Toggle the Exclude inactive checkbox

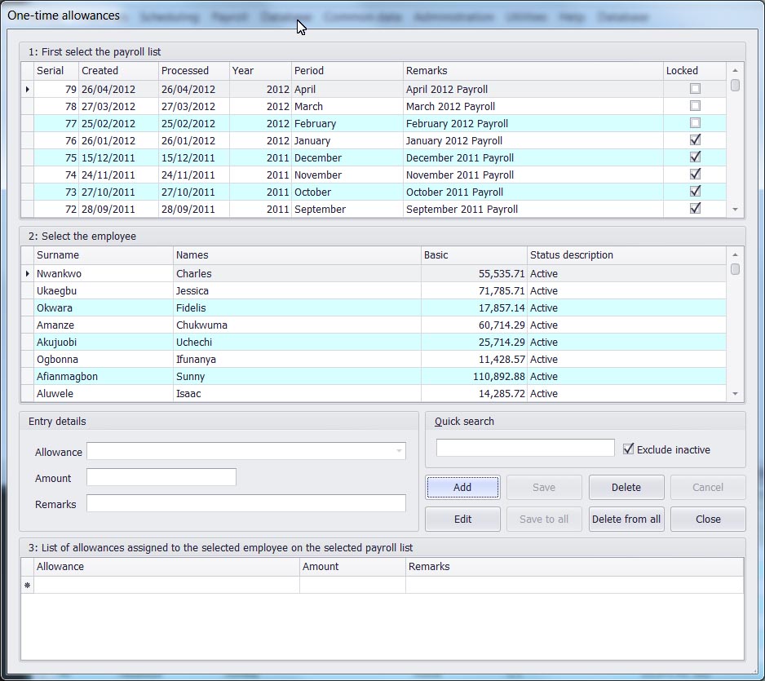[628, 449]
